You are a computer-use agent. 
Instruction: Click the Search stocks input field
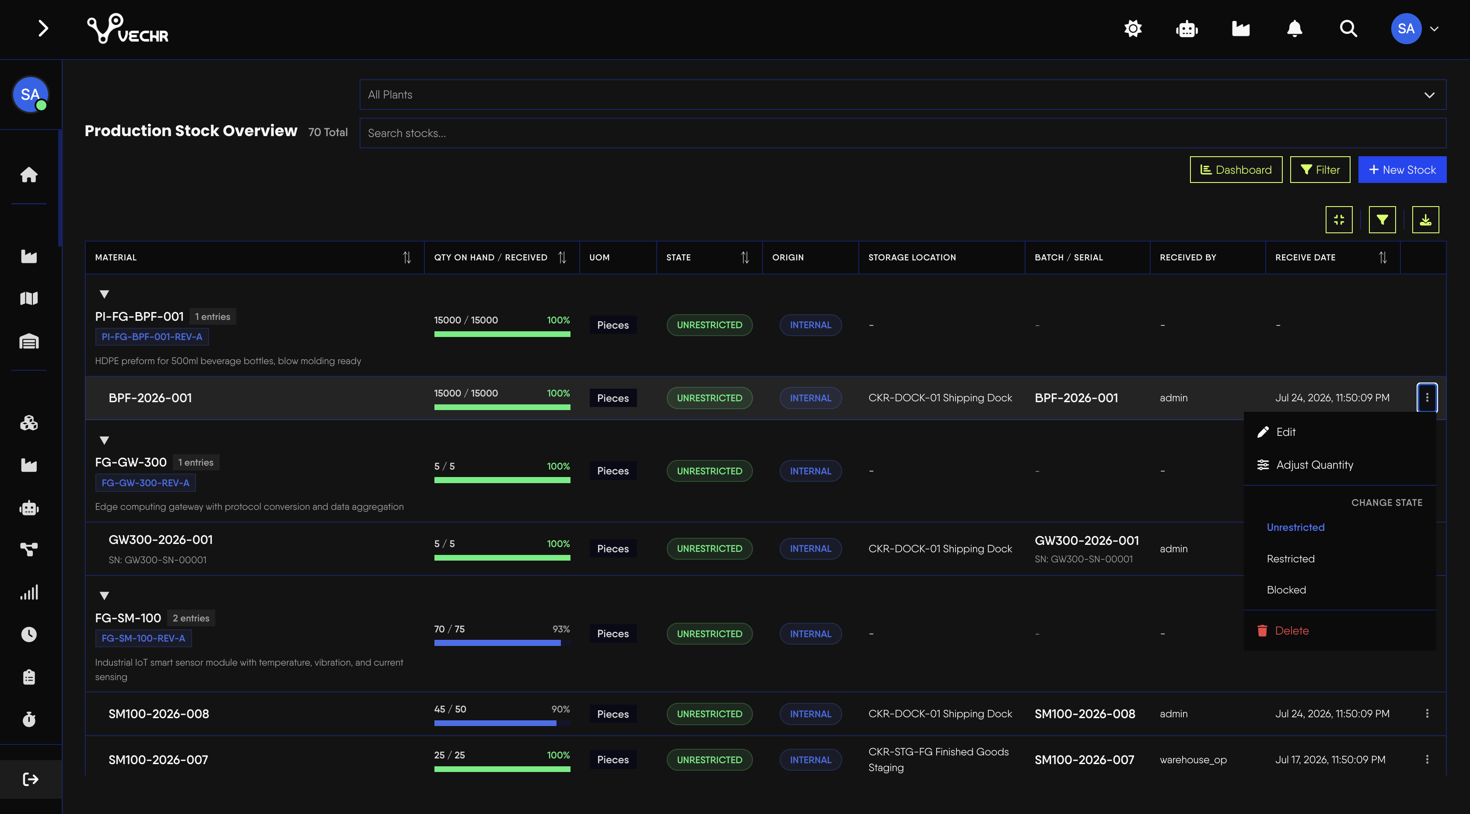point(903,133)
